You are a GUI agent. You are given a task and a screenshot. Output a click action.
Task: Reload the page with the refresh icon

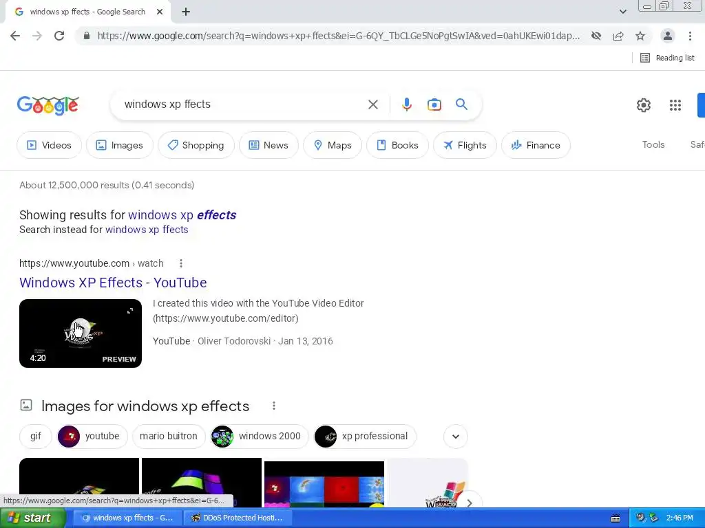pos(59,36)
